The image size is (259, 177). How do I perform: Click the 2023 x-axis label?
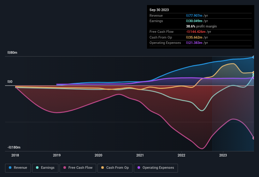(x=223, y=155)
